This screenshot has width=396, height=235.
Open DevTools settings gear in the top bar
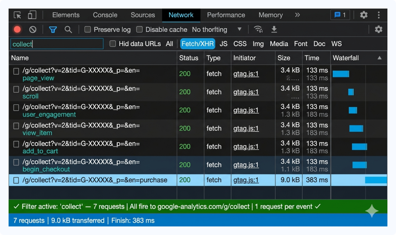pyautogui.click(x=364, y=15)
